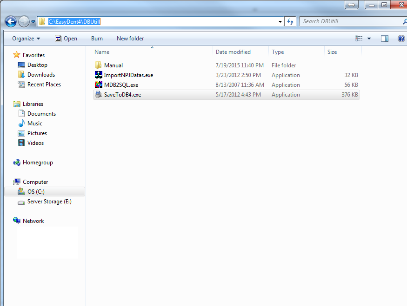Open Desktop from Favorites
Viewport: 407px width, 306px height.
pyautogui.click(x=37, y=65)
